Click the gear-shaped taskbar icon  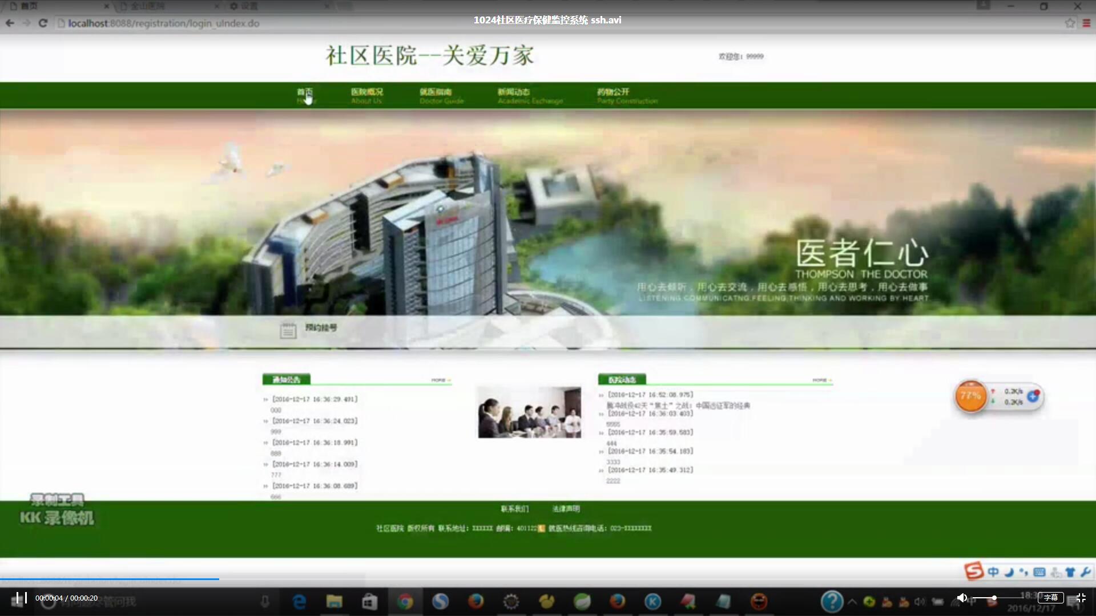tap(511, 602)
